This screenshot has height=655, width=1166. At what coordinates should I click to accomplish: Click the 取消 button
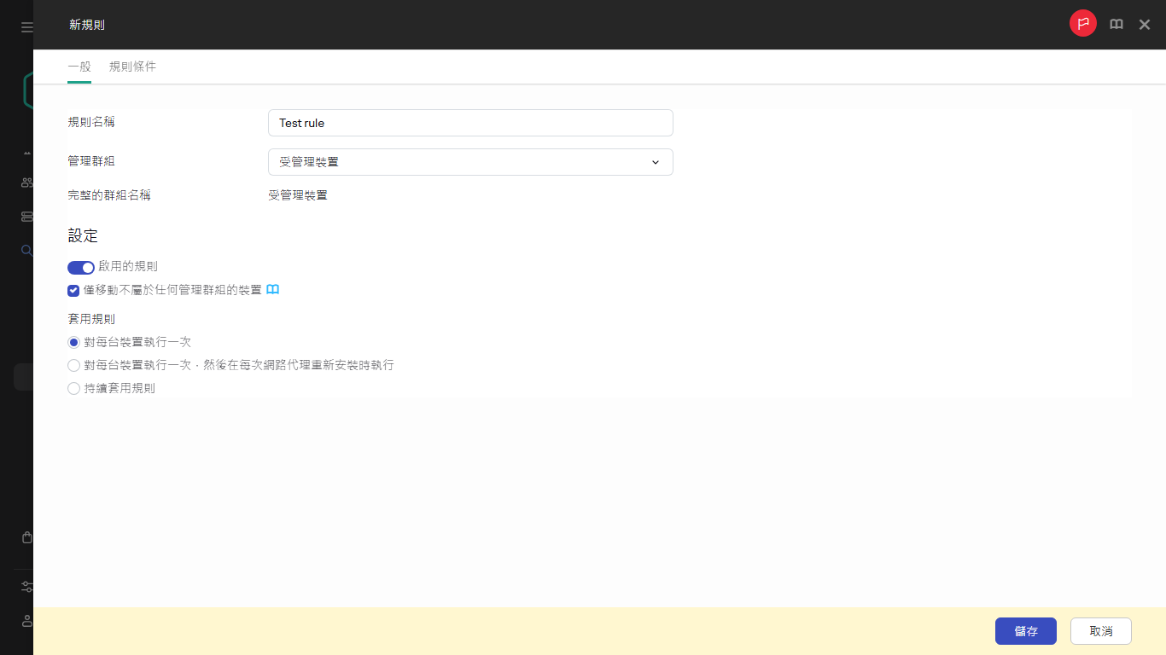(1100, 631)
